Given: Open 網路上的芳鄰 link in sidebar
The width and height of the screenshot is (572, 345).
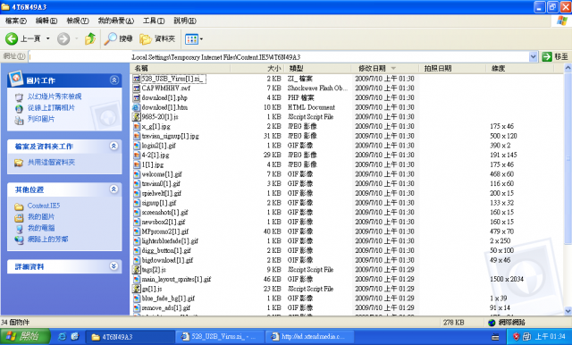Looking at the screenshot, I should point(47,240).
